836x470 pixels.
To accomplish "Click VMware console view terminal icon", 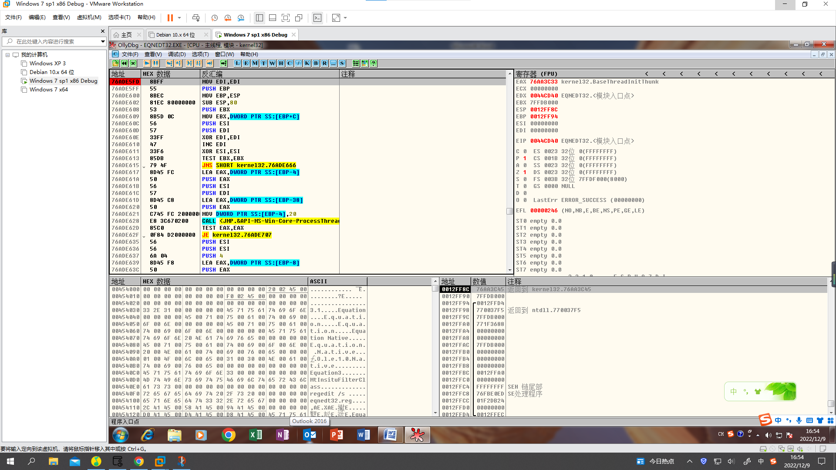I will pyautogui.click(x=317, y=18).
